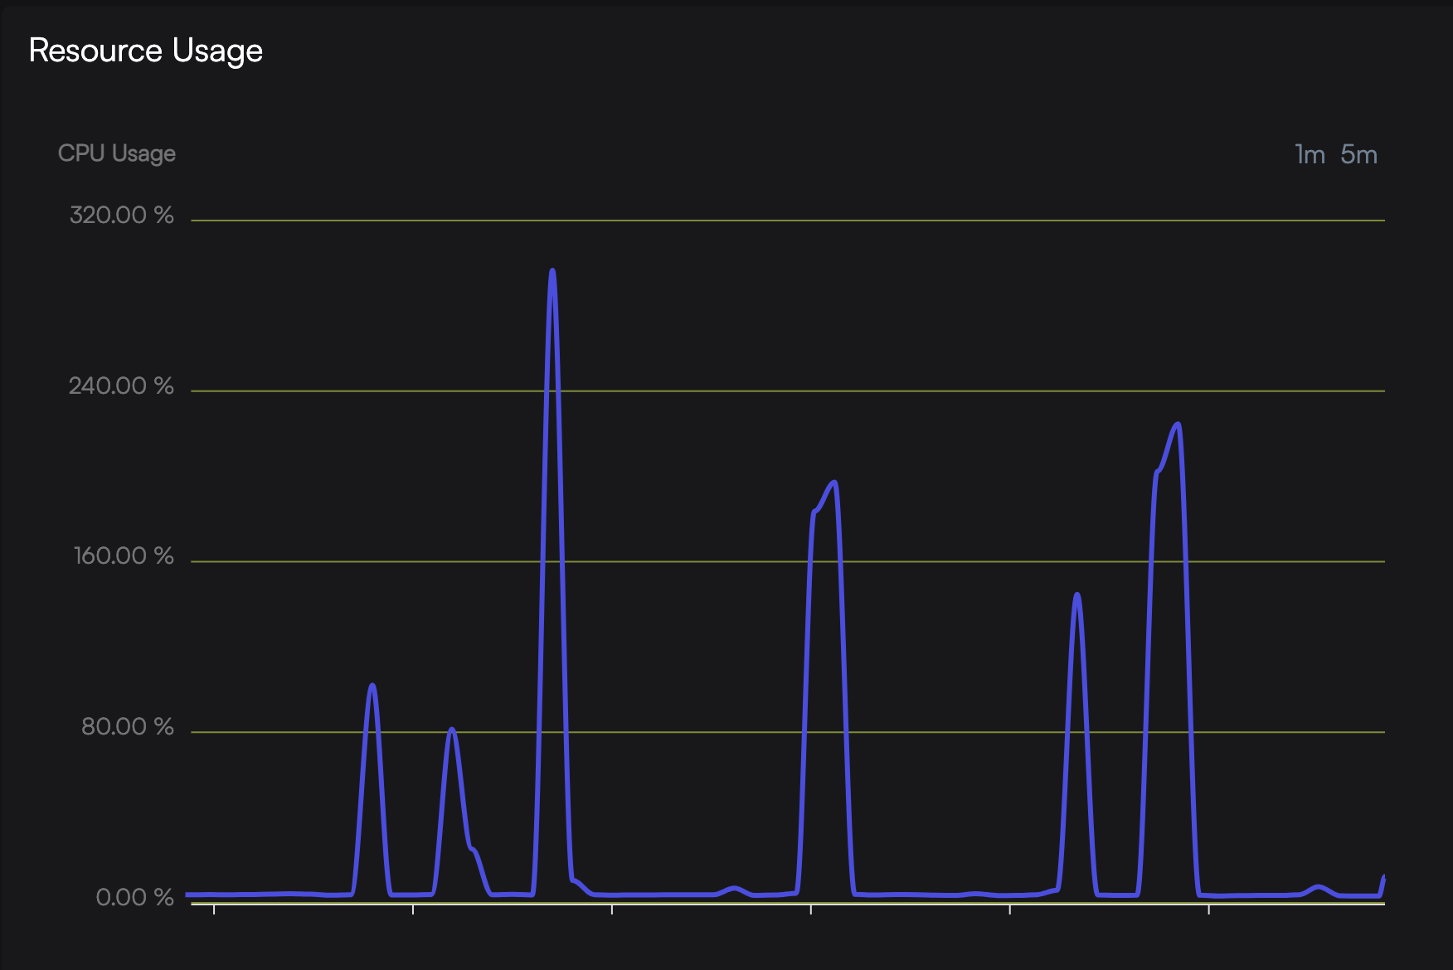Click the small bump before the 195% spike

coord(734,889)
